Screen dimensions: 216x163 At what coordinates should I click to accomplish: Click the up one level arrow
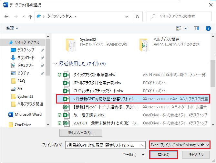(30, 16)
